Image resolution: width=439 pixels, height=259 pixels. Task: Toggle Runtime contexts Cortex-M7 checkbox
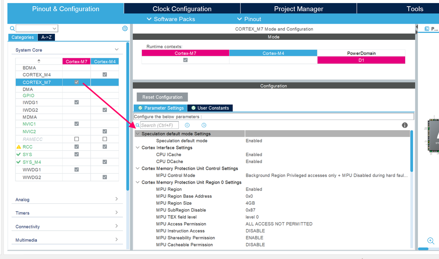coord(185,60)
